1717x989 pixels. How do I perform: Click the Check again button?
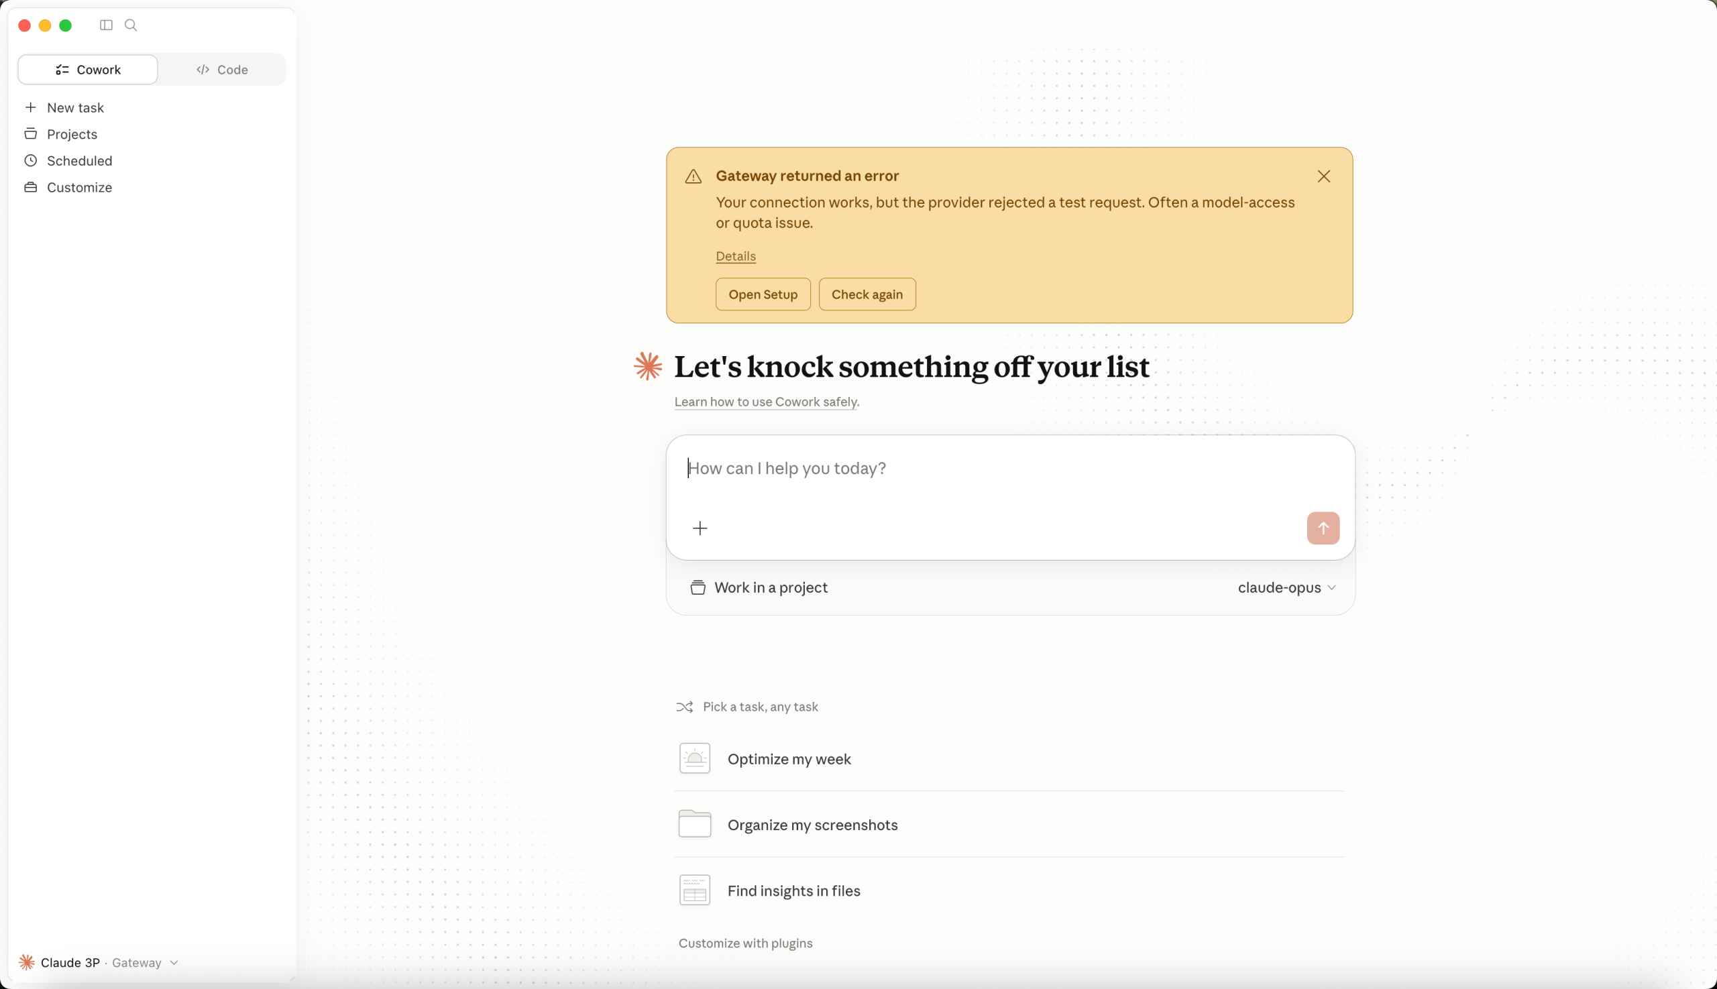click(867, 294)
